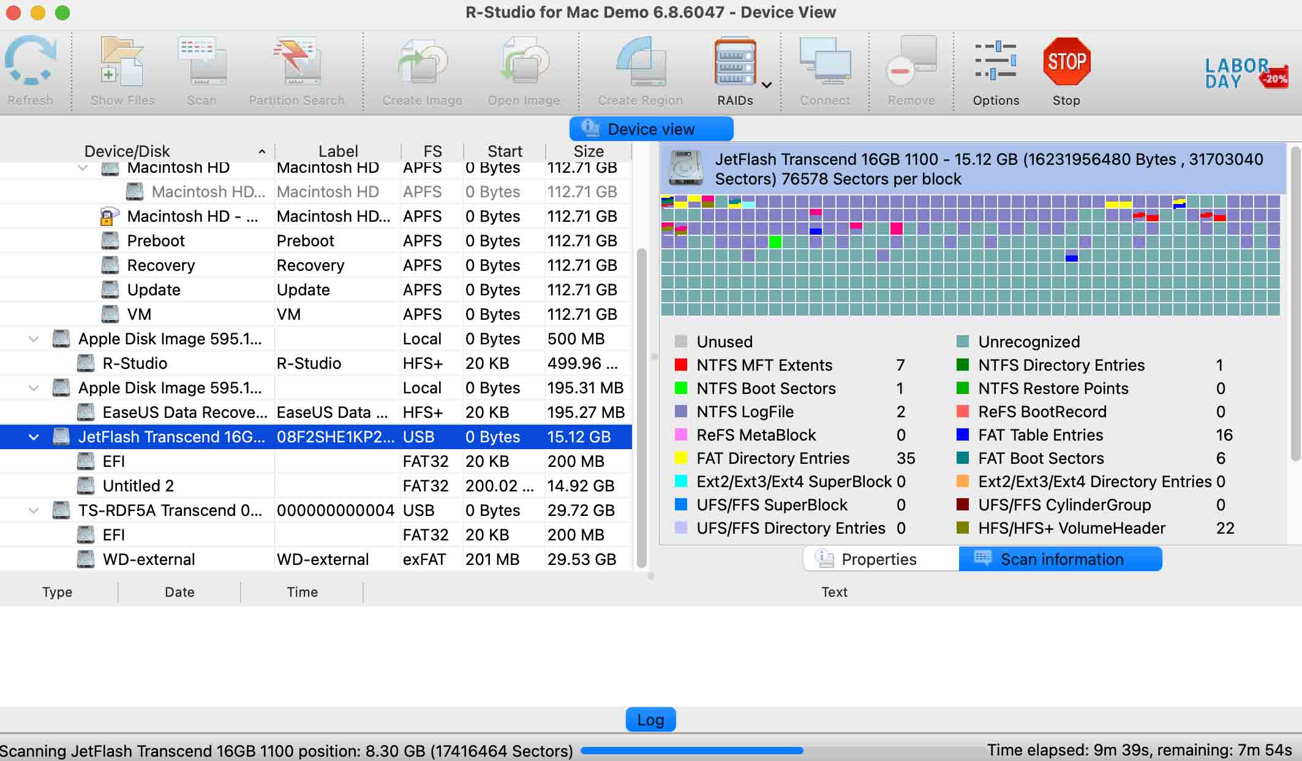Image resolution: width=1302 pixels, height=761 pixels.
Task: Open the Properties tab
Action: (x=881, y=559)
